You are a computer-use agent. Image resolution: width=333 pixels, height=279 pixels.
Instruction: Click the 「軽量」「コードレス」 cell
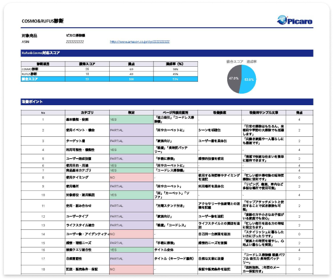176,225
